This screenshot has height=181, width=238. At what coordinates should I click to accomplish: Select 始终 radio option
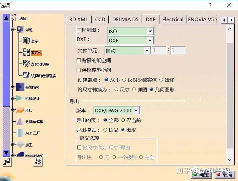[x=161, y=80]
